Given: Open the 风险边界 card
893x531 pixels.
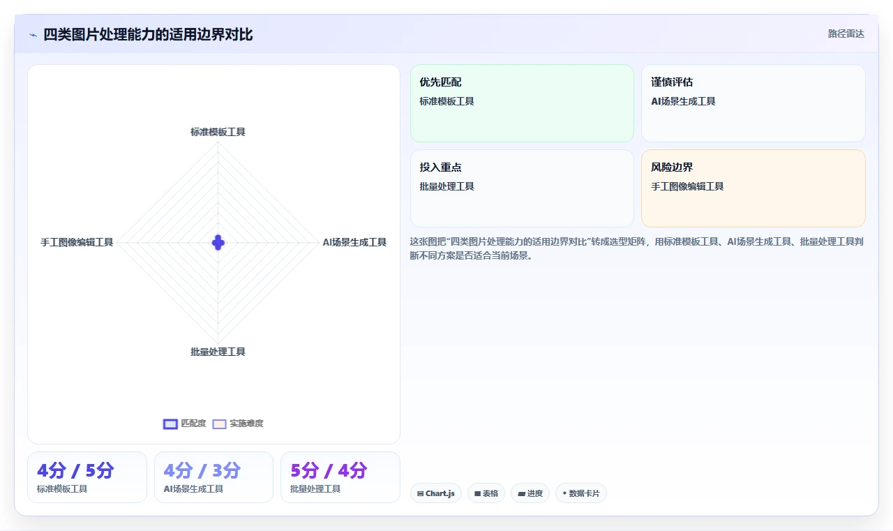Looking at the screenshot, I should point(753,188).
